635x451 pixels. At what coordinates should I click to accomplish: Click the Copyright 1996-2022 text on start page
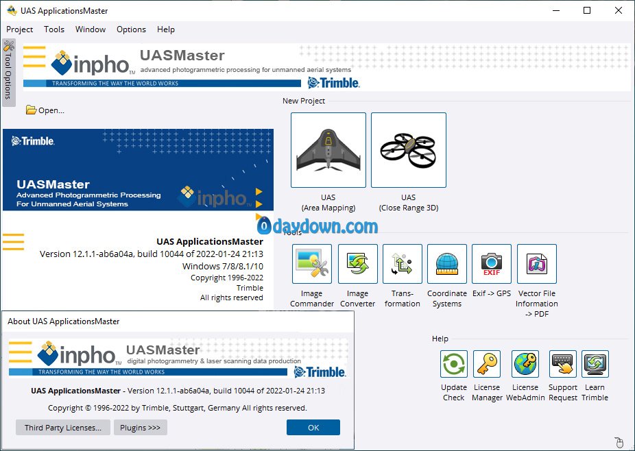click(x=227, y=278)
